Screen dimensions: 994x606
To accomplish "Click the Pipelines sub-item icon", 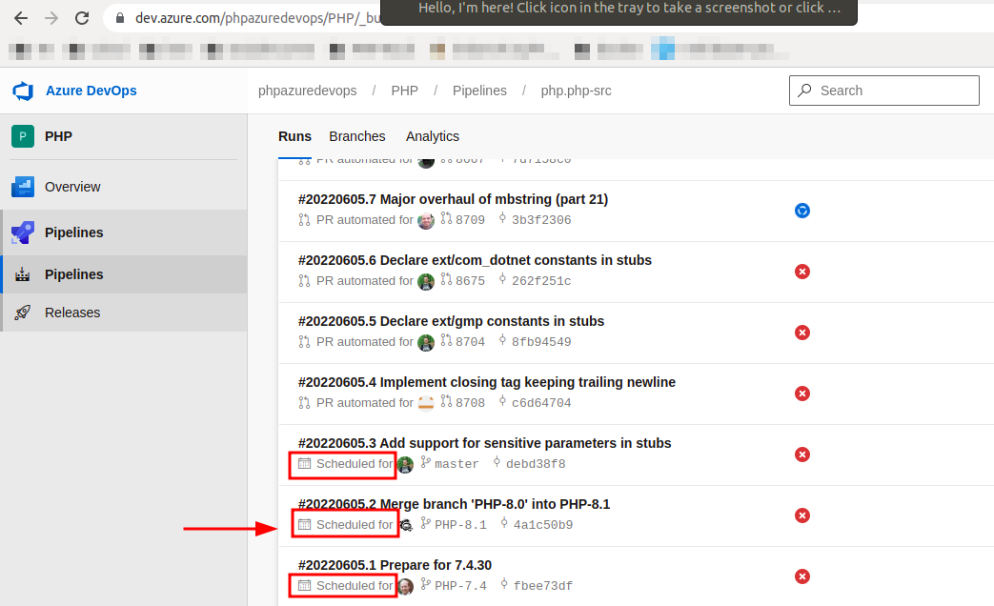I will pyautogui.click(x=23, y=274).
